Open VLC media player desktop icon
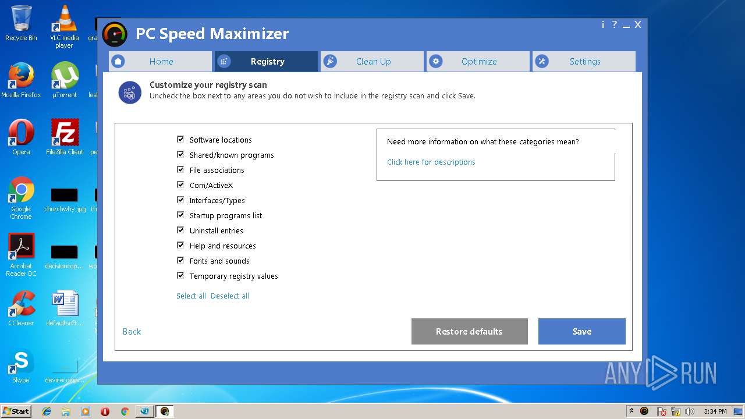Image resolution: width=745 pixels, height=419 pixels. 64,26
